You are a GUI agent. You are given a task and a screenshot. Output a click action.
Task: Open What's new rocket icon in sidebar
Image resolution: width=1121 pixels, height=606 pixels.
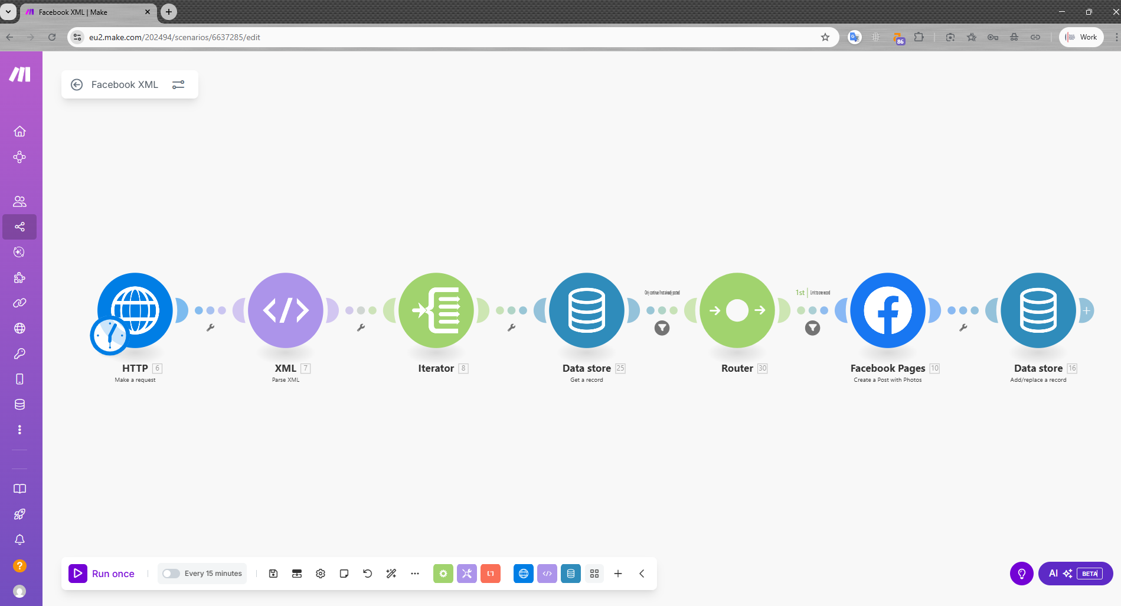pos(19,514)
